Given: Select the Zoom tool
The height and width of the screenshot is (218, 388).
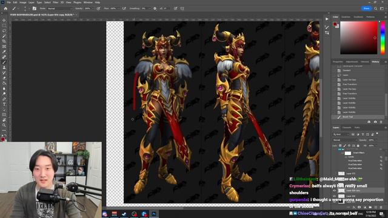Looking at the screenshot, I should point(4,125).
